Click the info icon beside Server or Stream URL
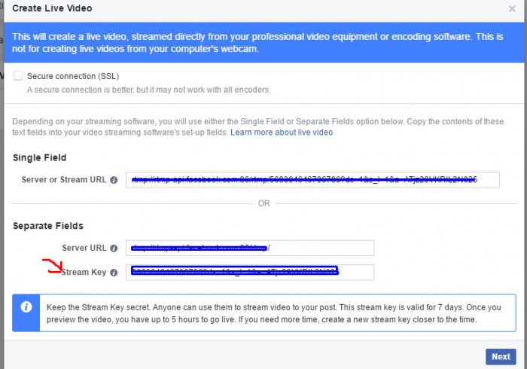The image size is (527, 369). [114, 180]
